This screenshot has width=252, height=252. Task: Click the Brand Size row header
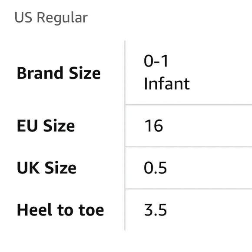(x=59, y=73)
